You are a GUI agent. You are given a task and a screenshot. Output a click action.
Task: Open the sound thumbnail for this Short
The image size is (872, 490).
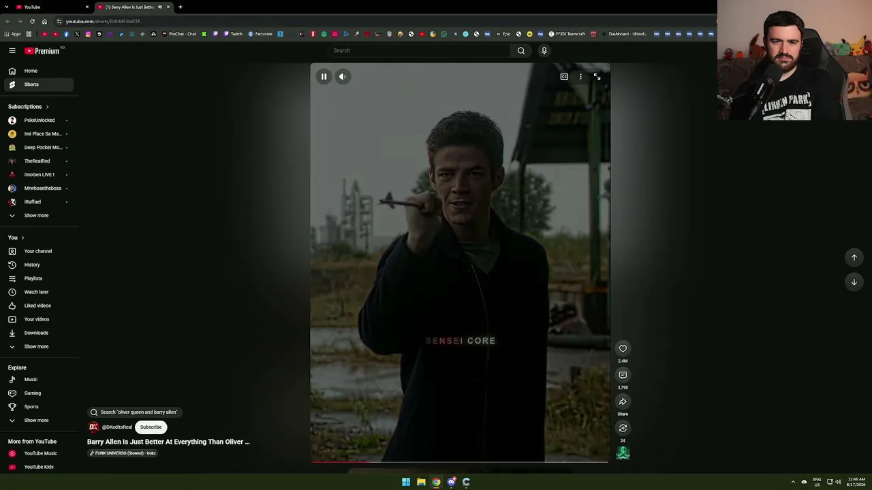pos(623,453)
